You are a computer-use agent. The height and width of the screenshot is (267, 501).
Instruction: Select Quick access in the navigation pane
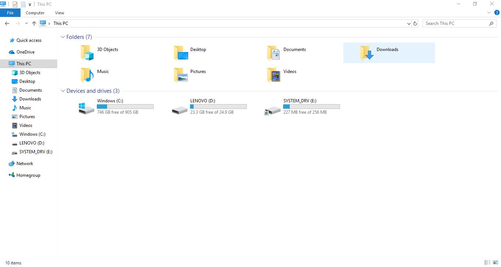29,40
